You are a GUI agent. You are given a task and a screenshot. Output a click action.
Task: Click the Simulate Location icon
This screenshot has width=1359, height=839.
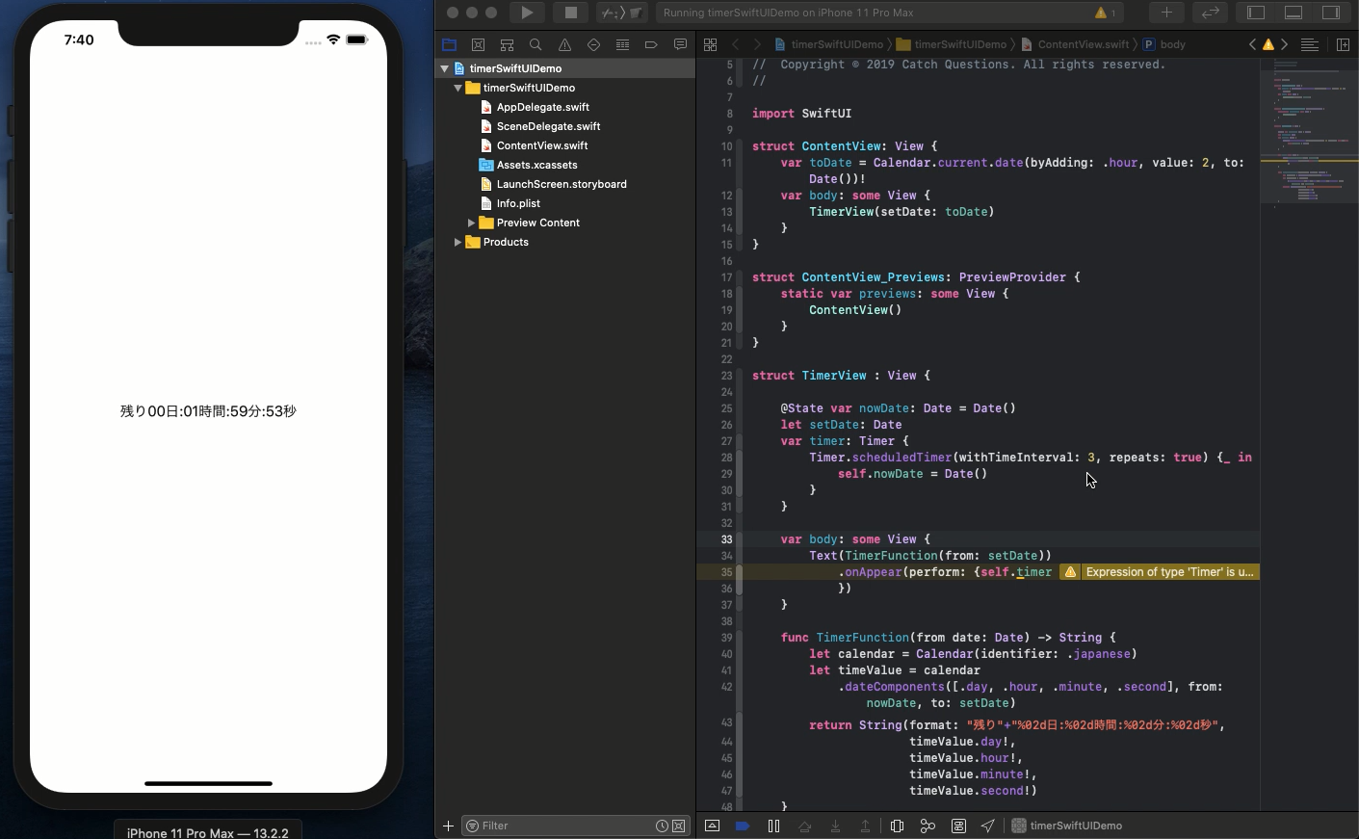[x=988, y=826]
